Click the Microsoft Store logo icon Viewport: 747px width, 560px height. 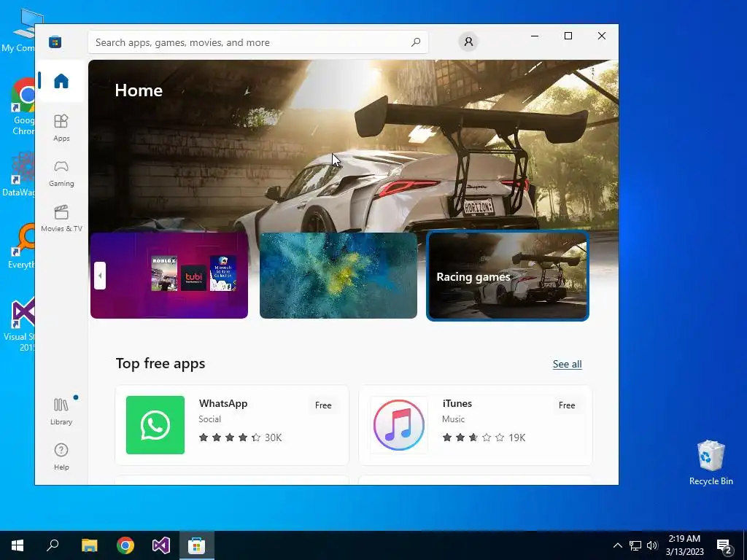(55, 42)
